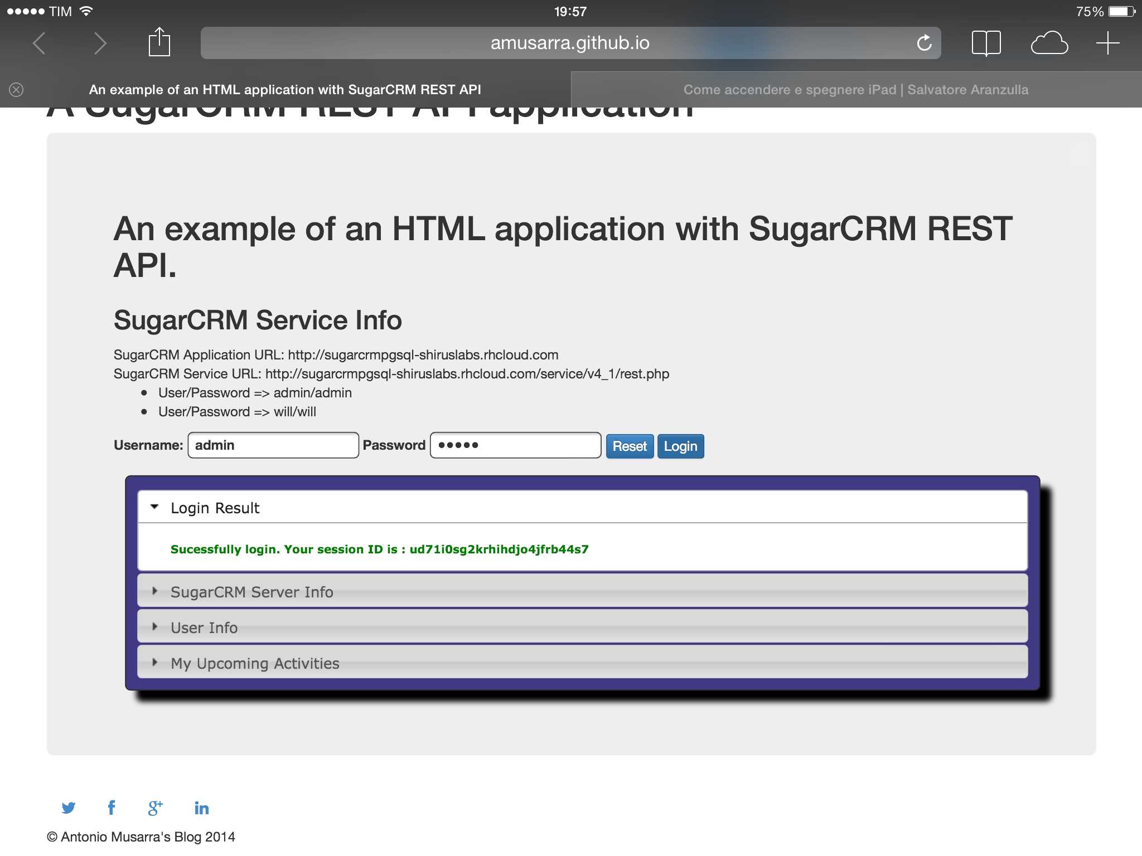Go back with Safari's back arrow
The height and width of the screenshot is (856, 1142).
coord(39,43)
